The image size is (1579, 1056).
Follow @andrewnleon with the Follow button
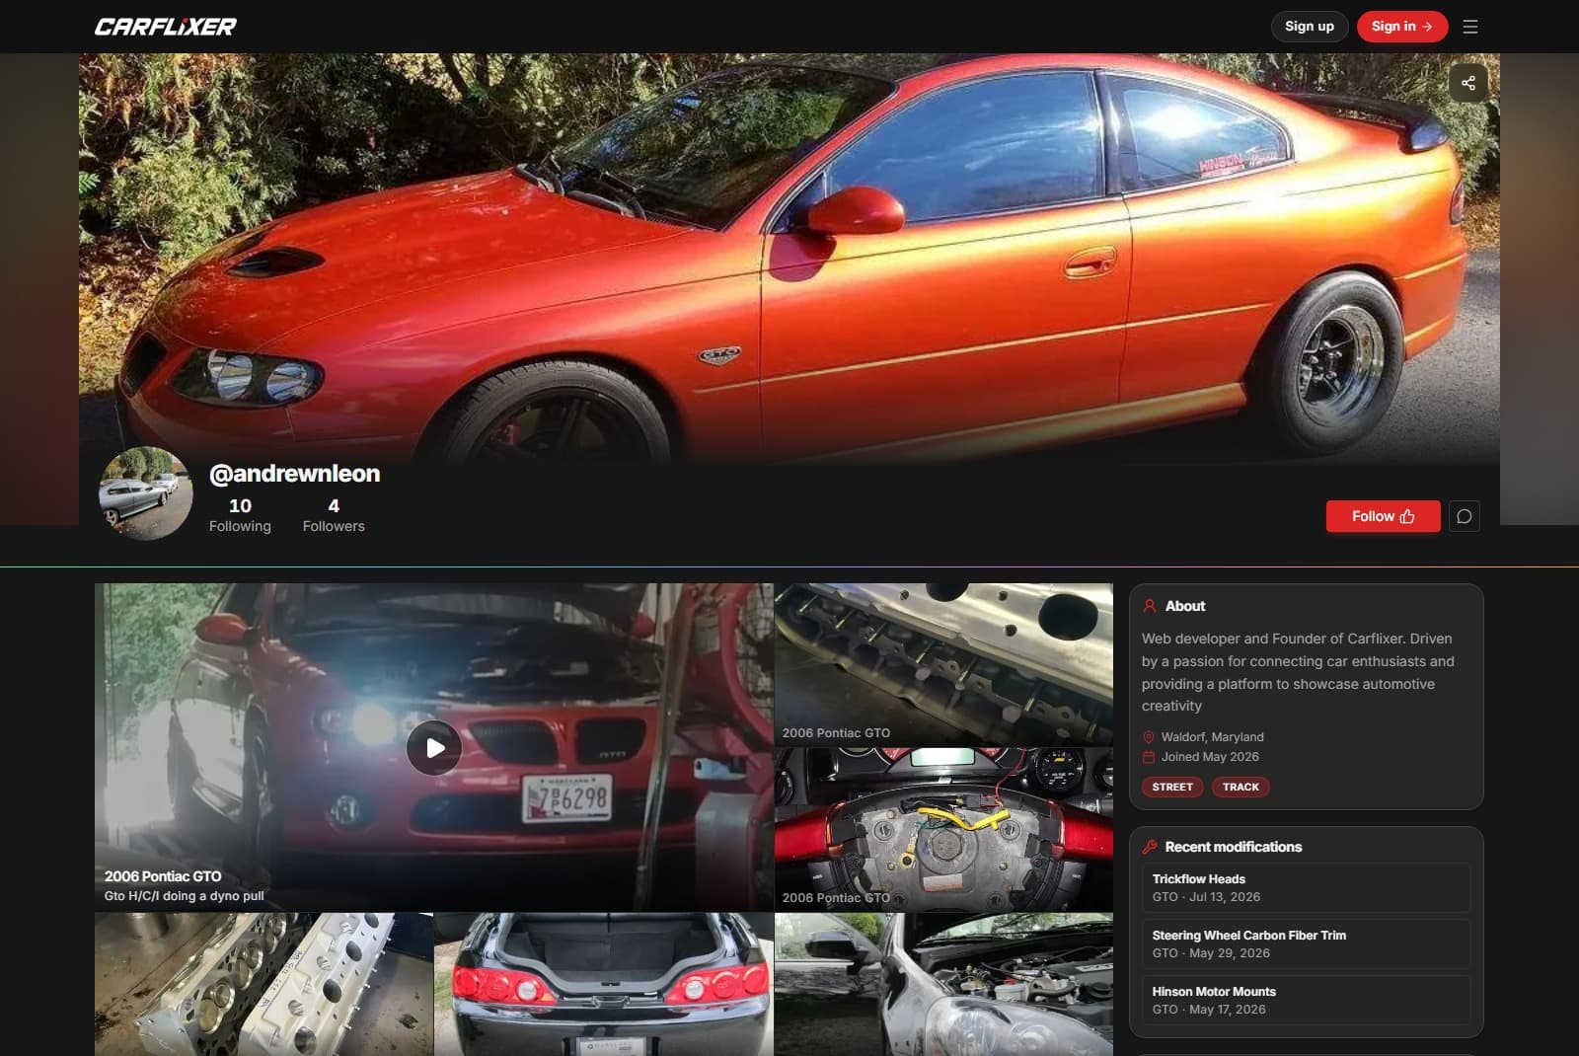click(1383, 516)
